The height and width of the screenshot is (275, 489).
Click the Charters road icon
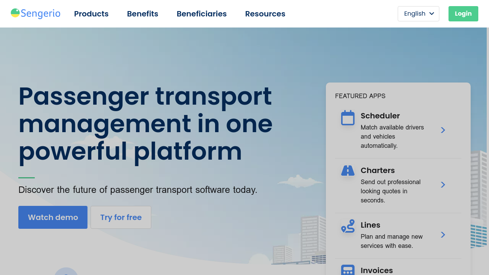[x=348, y=171]
